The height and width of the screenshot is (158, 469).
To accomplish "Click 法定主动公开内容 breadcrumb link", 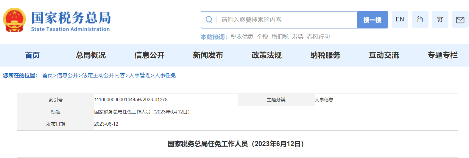I will (x=104, y=75).
